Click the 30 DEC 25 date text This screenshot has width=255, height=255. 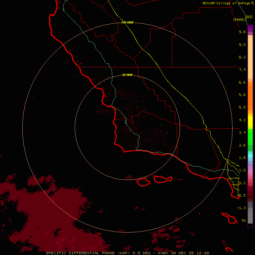coord(183,253)
